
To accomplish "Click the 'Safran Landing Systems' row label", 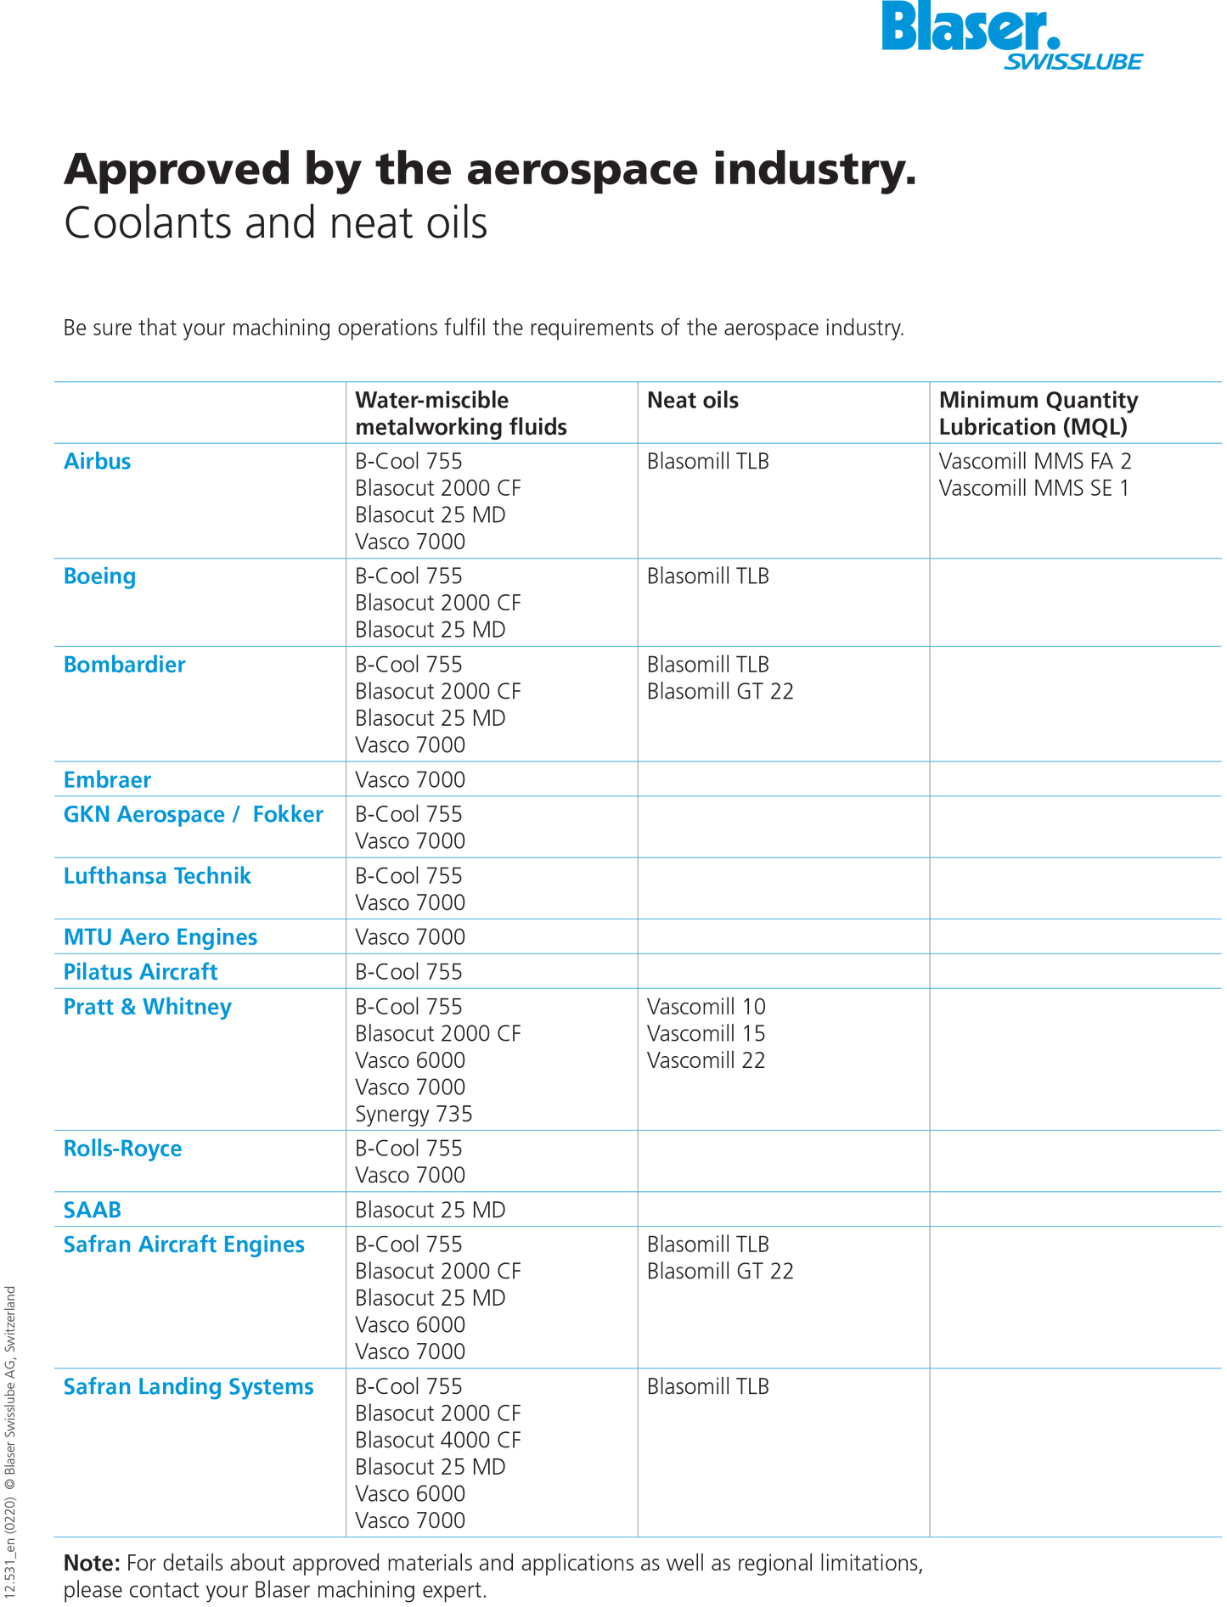I will coord(189,1386).
